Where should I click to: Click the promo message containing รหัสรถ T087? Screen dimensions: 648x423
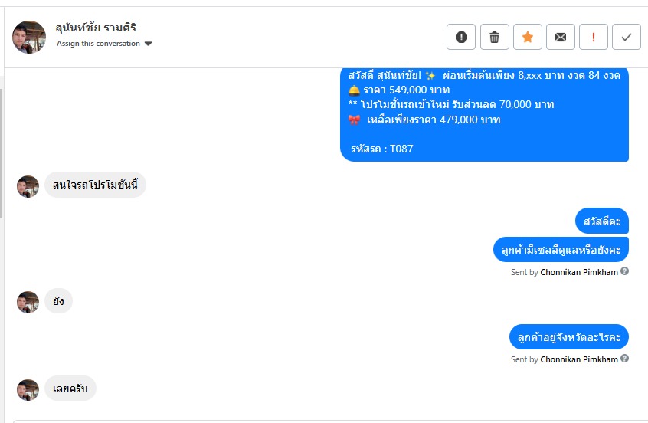click(484, 115)
